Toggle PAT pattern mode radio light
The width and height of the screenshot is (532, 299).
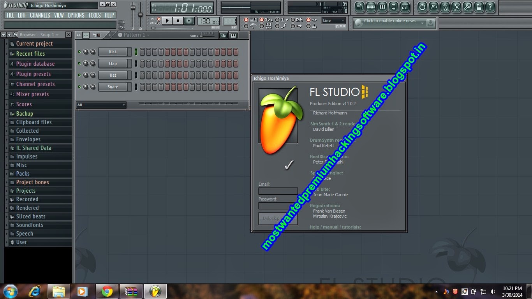click(x=159, y=19)
